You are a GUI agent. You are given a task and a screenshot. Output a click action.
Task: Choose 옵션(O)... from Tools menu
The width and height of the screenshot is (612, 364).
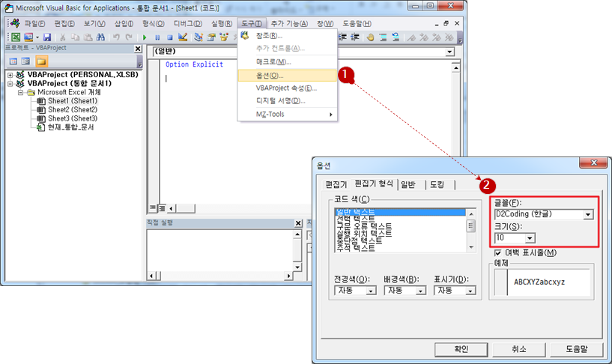(x=287, y=76)
